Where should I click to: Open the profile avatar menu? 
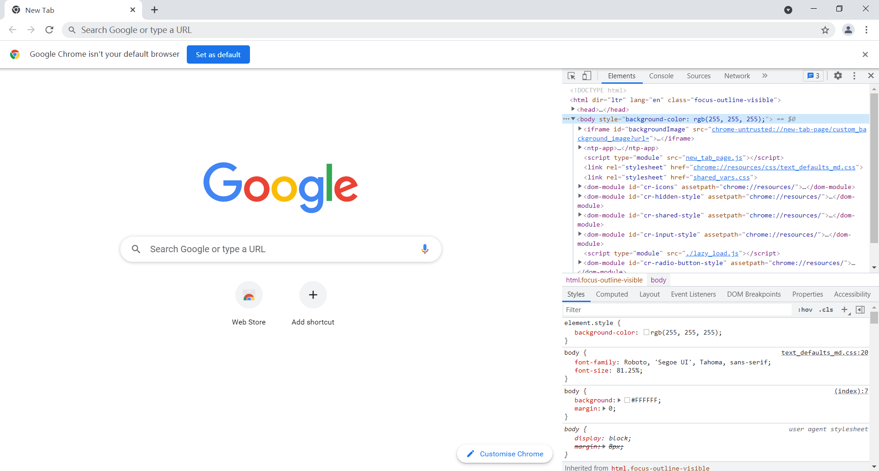pos(848,30)
